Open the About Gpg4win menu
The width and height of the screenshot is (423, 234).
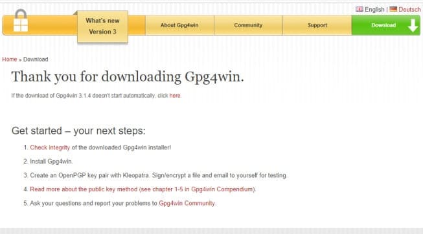pyautogui.click(x=179, y=25)
